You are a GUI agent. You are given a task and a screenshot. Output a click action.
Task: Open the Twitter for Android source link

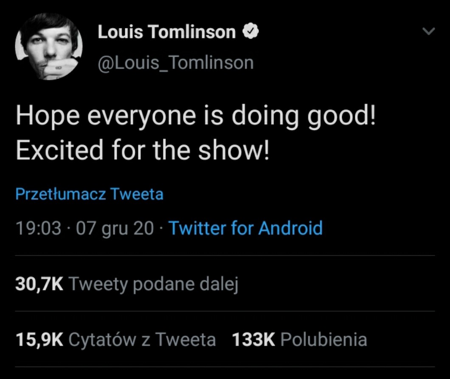pyautogui.click(x=246, y=229)
